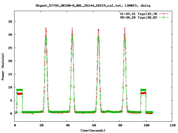Click x-axis tick label 80
178x133 pixels.
point(120,125)
